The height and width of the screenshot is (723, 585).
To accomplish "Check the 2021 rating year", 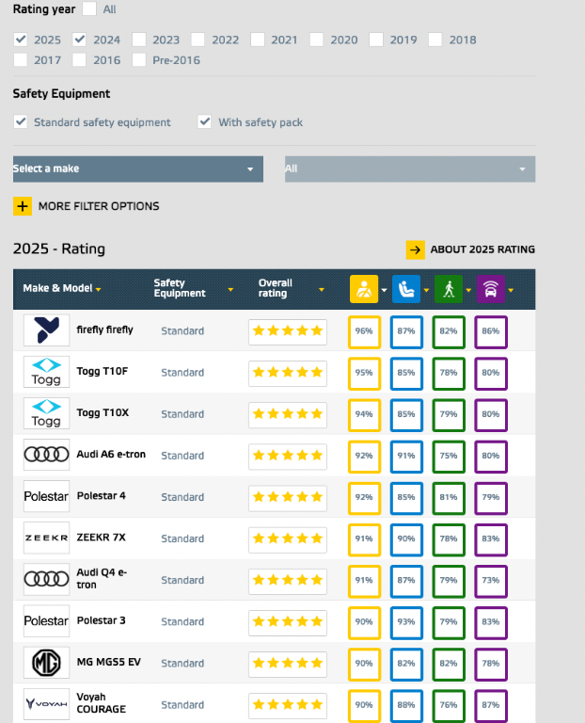I will (258, 40).
